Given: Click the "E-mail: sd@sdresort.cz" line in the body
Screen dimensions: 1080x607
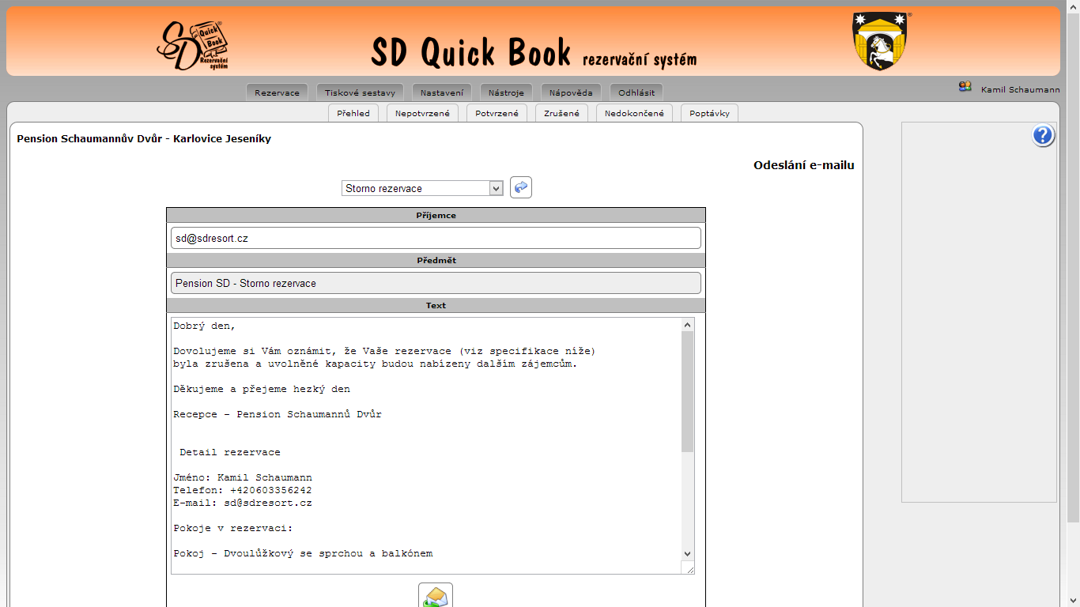Looking at the screenshot, I should (243, 503).
